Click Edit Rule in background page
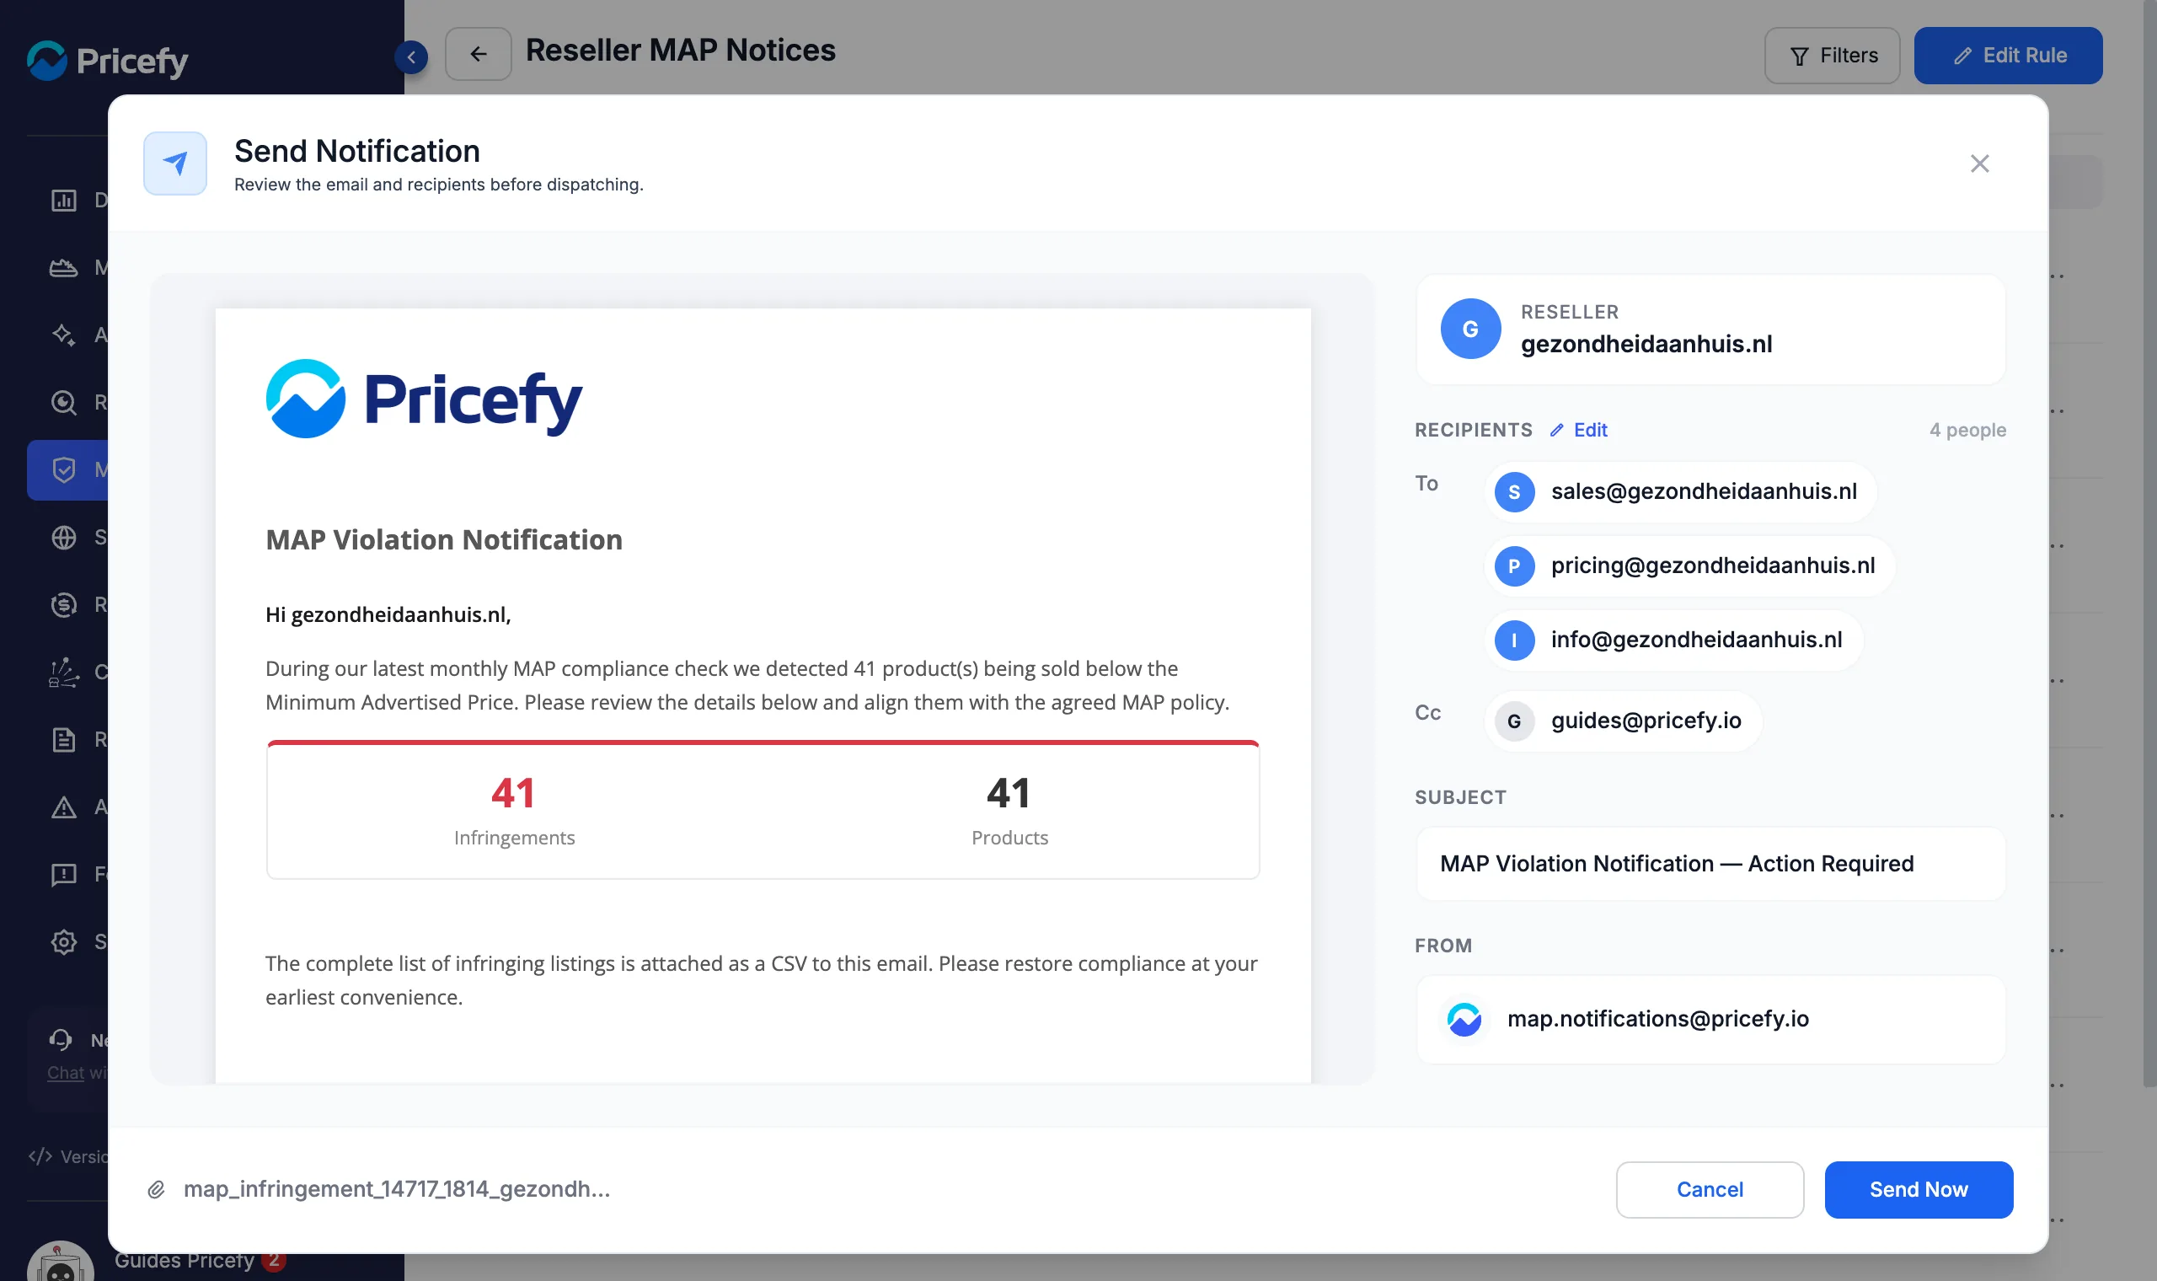Screen dimensions: 2157x1281 point(2008,56)
